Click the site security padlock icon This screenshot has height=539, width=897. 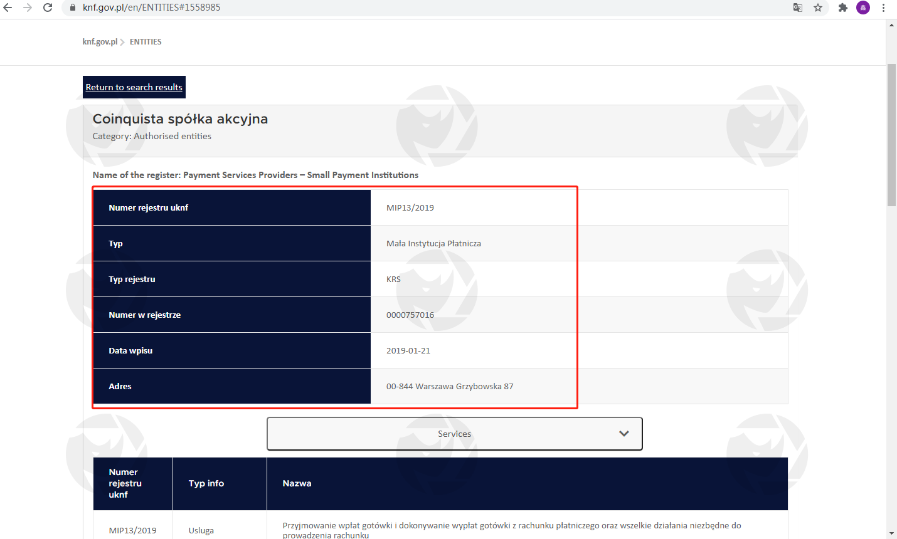[x=72, y=8]
